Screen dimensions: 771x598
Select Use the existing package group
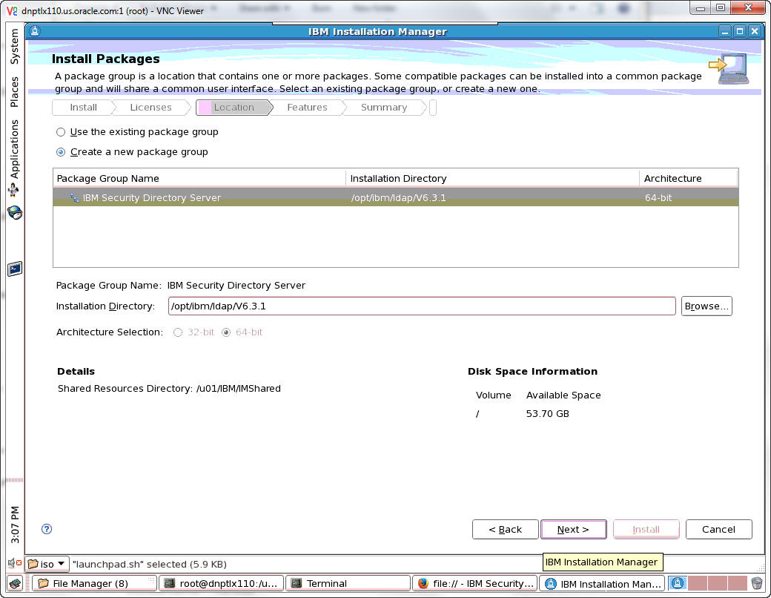click(137, 132)
